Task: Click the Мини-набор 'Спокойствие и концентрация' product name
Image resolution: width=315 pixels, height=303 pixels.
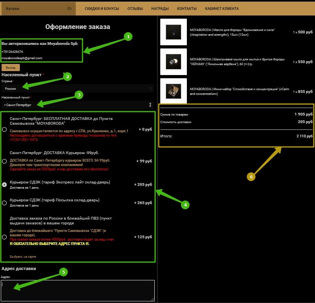Action: pyautogui.click(x=240, y=91)
